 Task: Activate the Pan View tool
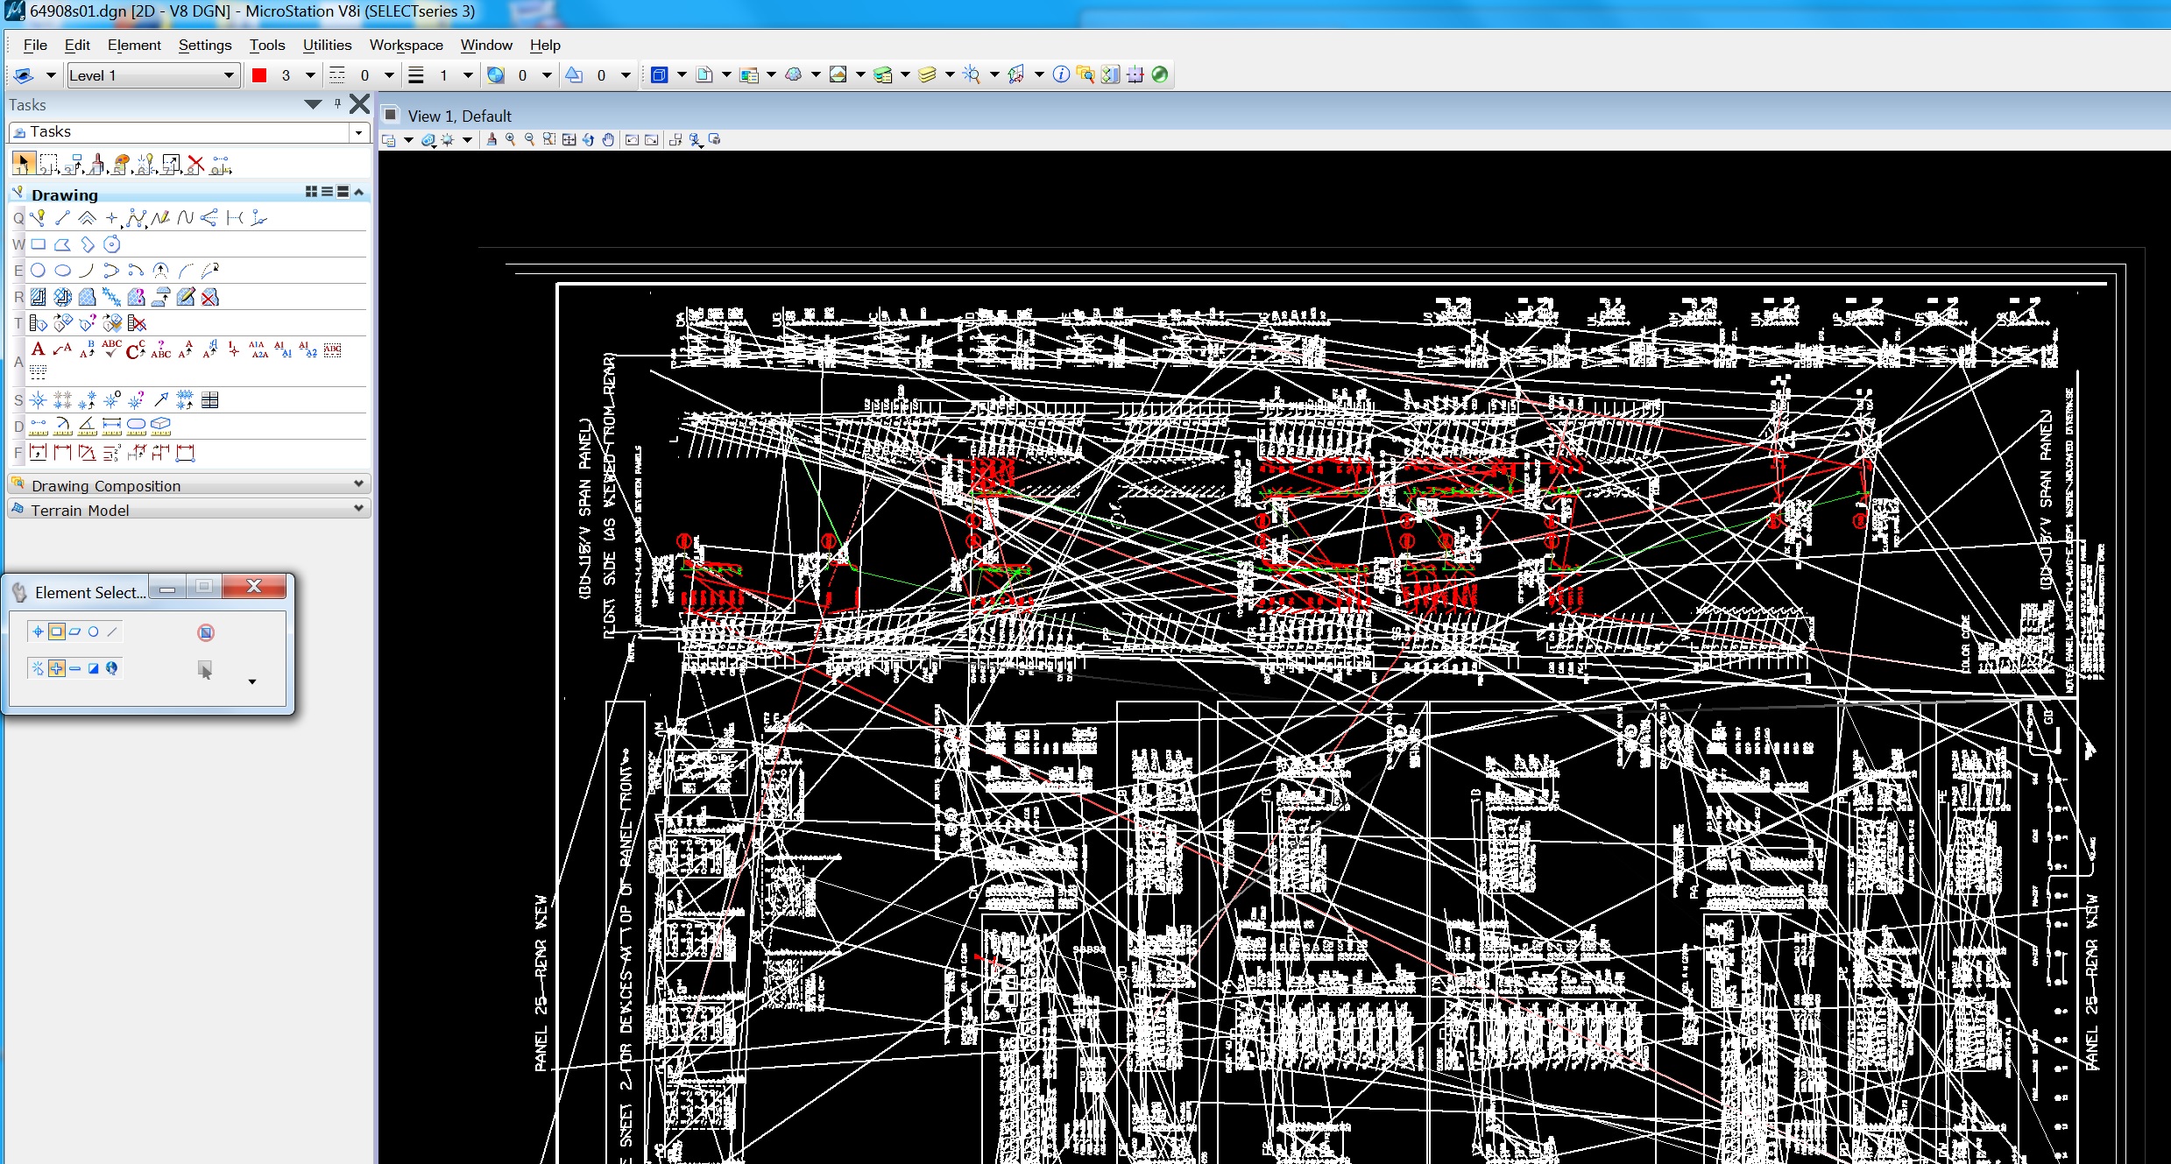click(x=608, y=139)
